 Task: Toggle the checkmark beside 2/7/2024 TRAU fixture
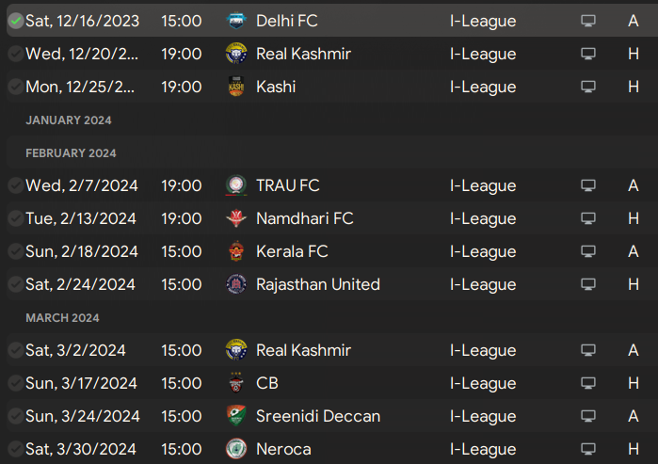point(15,185)
